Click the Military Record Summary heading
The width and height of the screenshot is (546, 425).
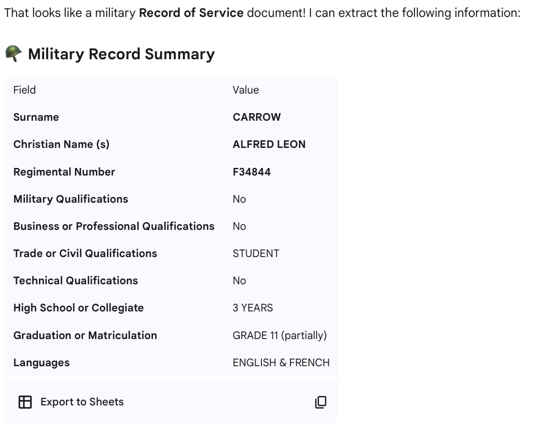click(x=121, y=54)
